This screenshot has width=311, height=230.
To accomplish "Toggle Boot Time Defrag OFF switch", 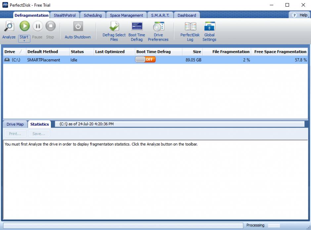I will 145,59.
